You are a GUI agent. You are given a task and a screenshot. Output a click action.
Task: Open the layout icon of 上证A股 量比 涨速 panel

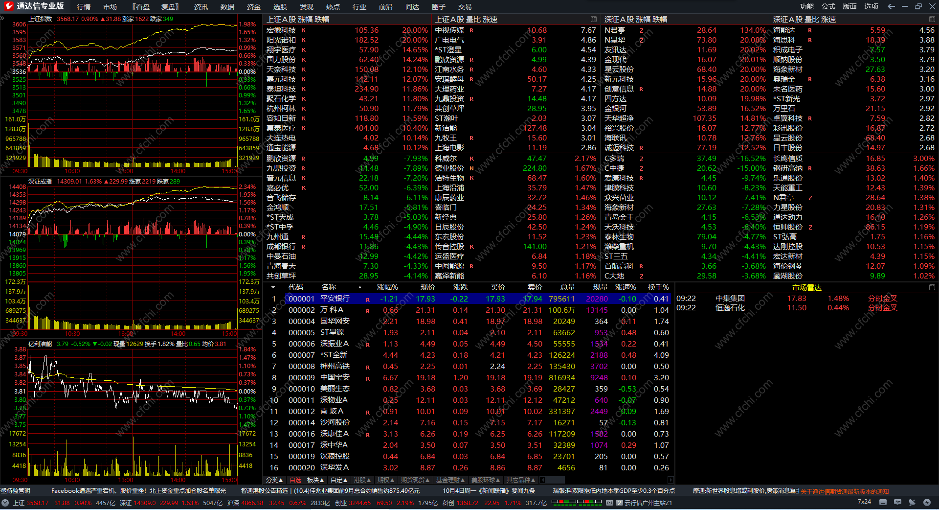594,19
